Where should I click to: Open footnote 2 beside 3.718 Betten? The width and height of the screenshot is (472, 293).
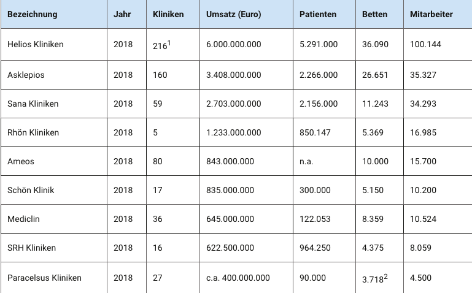click(x=385, y=275)
